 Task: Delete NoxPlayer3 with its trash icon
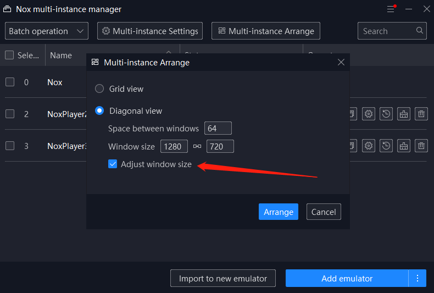click(x=421, y=146)
